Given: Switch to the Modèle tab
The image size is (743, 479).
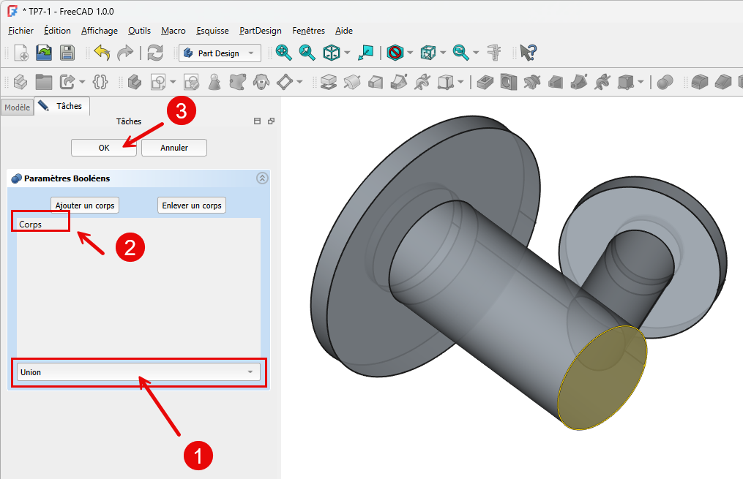Looking at the screenshot, I should 17,108.
